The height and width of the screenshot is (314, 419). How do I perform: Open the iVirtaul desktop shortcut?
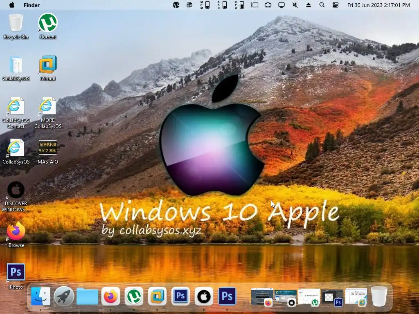click(x=48, y=68)
